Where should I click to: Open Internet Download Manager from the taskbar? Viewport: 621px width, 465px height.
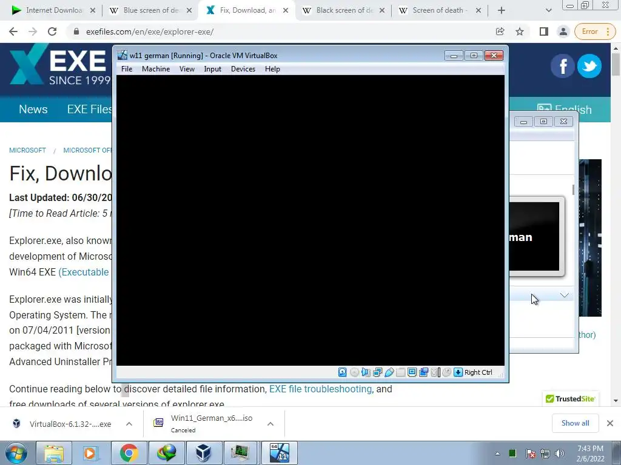click(166, 453)
